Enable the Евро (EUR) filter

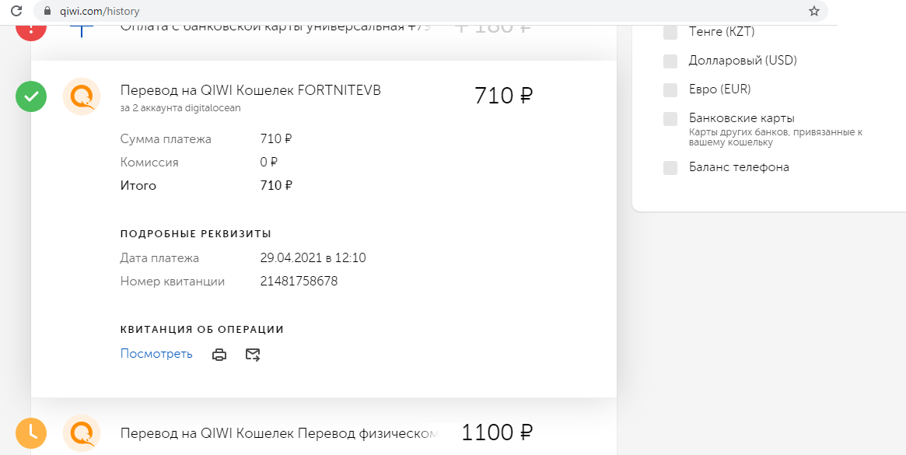coord(670,89)
